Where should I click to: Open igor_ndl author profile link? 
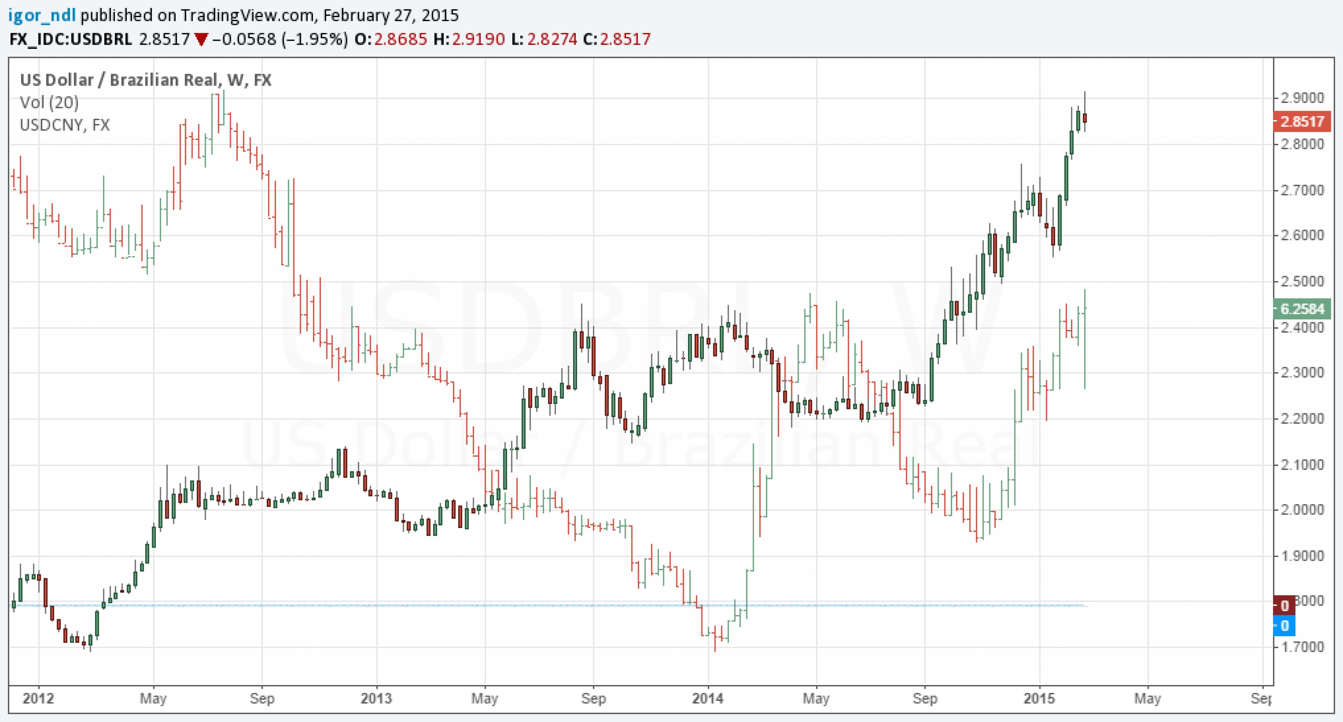pos(42,15)
